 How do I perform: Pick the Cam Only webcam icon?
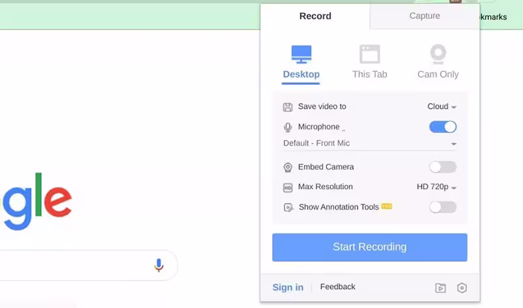tap(438, 54)
